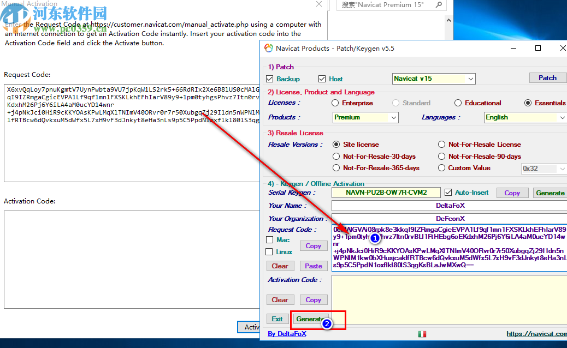
Task: Open the 0x32 custom value dropdown
Action: pyautogui.click(x=544, y=169)
